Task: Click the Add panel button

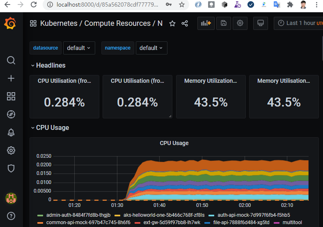Action: pos(206,23)
